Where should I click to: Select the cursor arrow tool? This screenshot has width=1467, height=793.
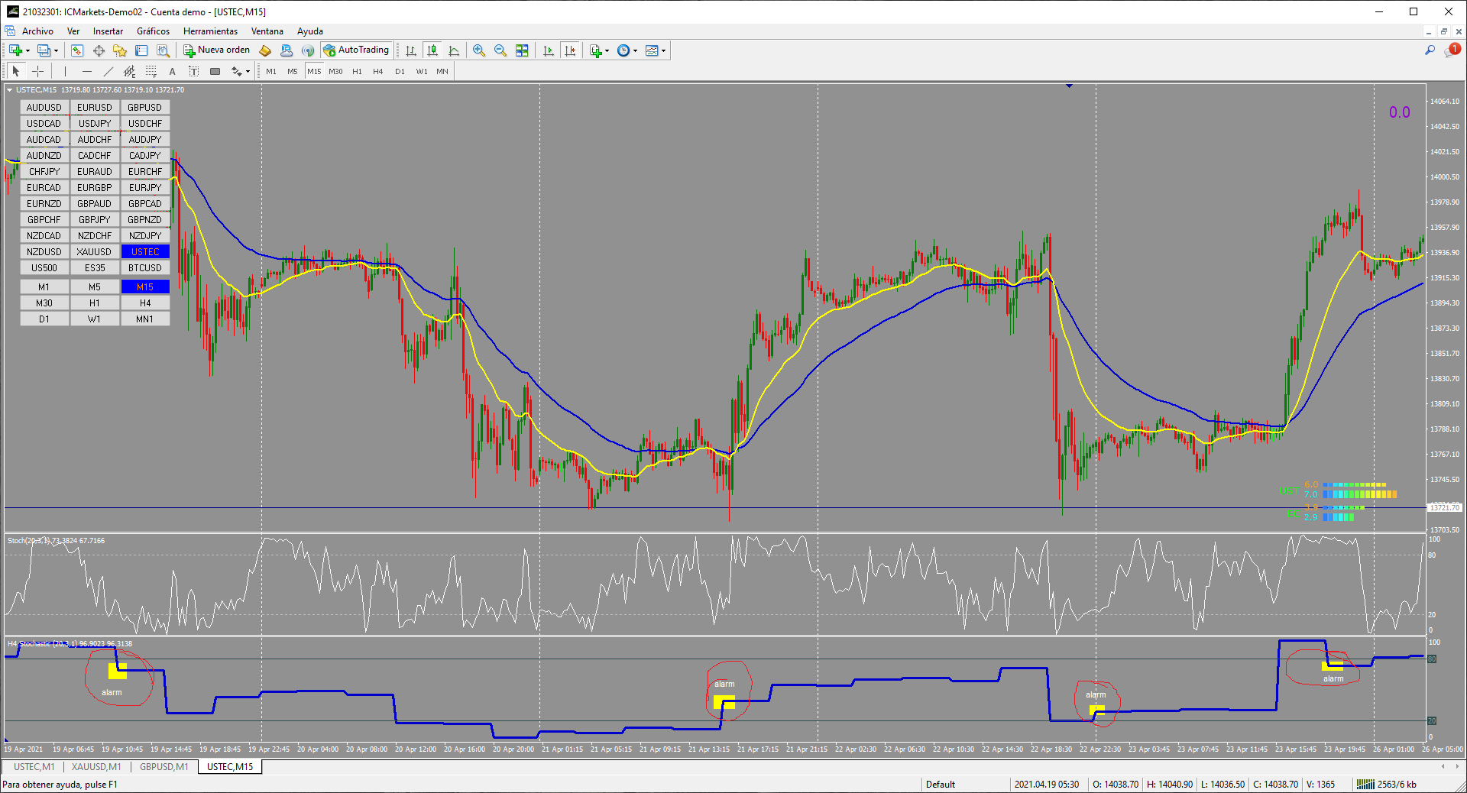pyautogui.click(x=16, y=71)
